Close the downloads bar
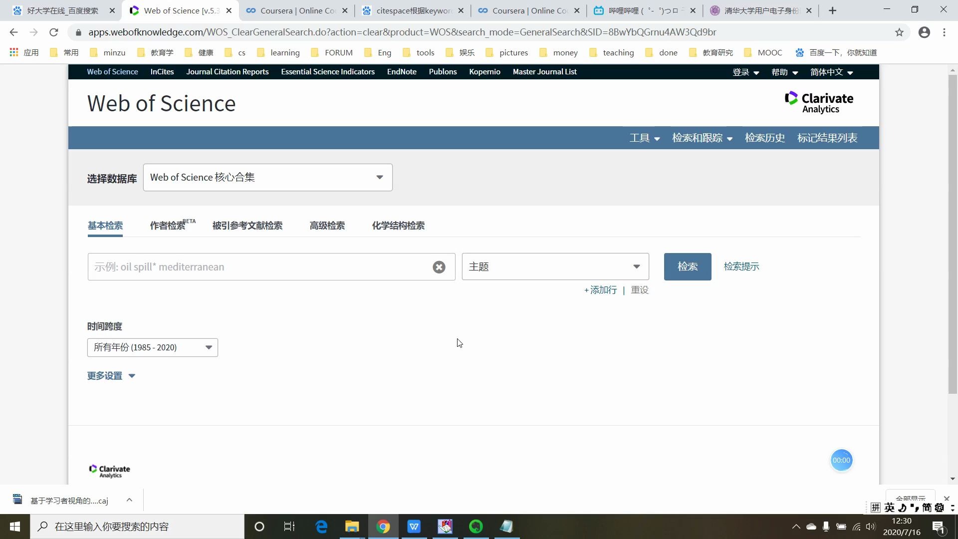The image size is (958, 539). click(x=947, y=499)
